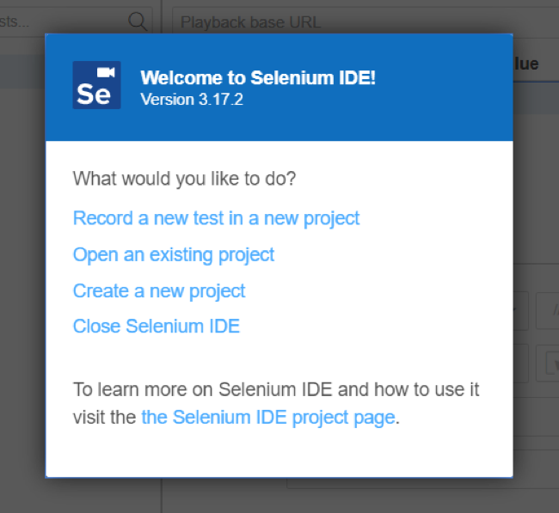
Task: Click into the tests search box
Action: coord(60,21)
